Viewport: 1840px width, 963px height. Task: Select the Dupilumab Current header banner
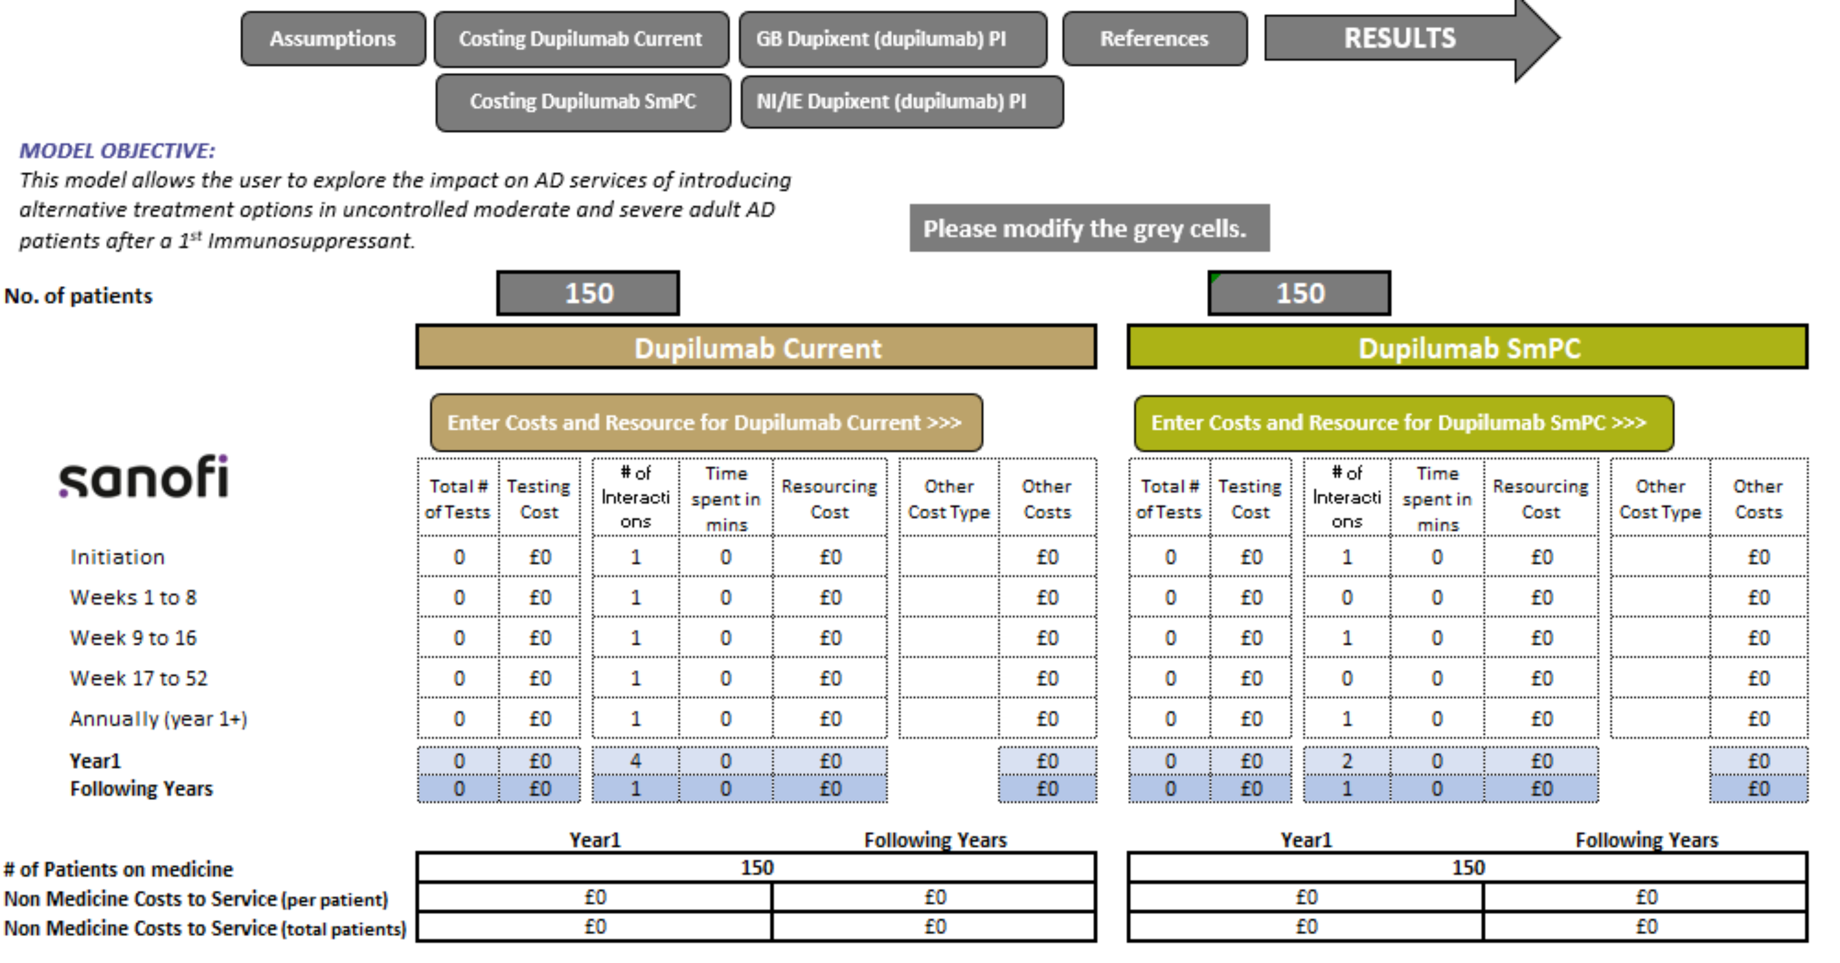757,347
